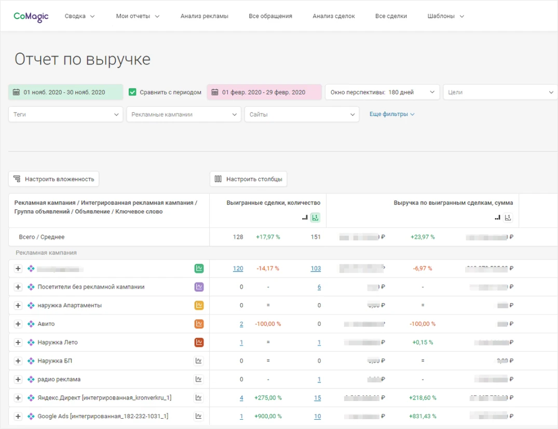Go to Все обращения

point(270,17)
